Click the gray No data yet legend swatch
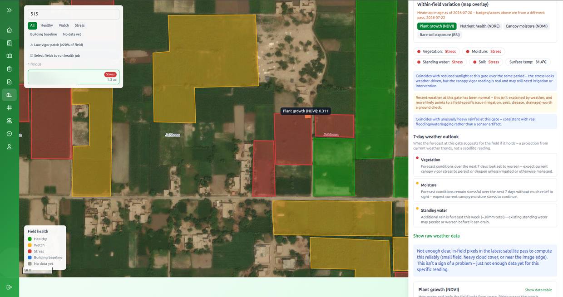The height and width of the screenshot is (297, 563). pos(30,263)
